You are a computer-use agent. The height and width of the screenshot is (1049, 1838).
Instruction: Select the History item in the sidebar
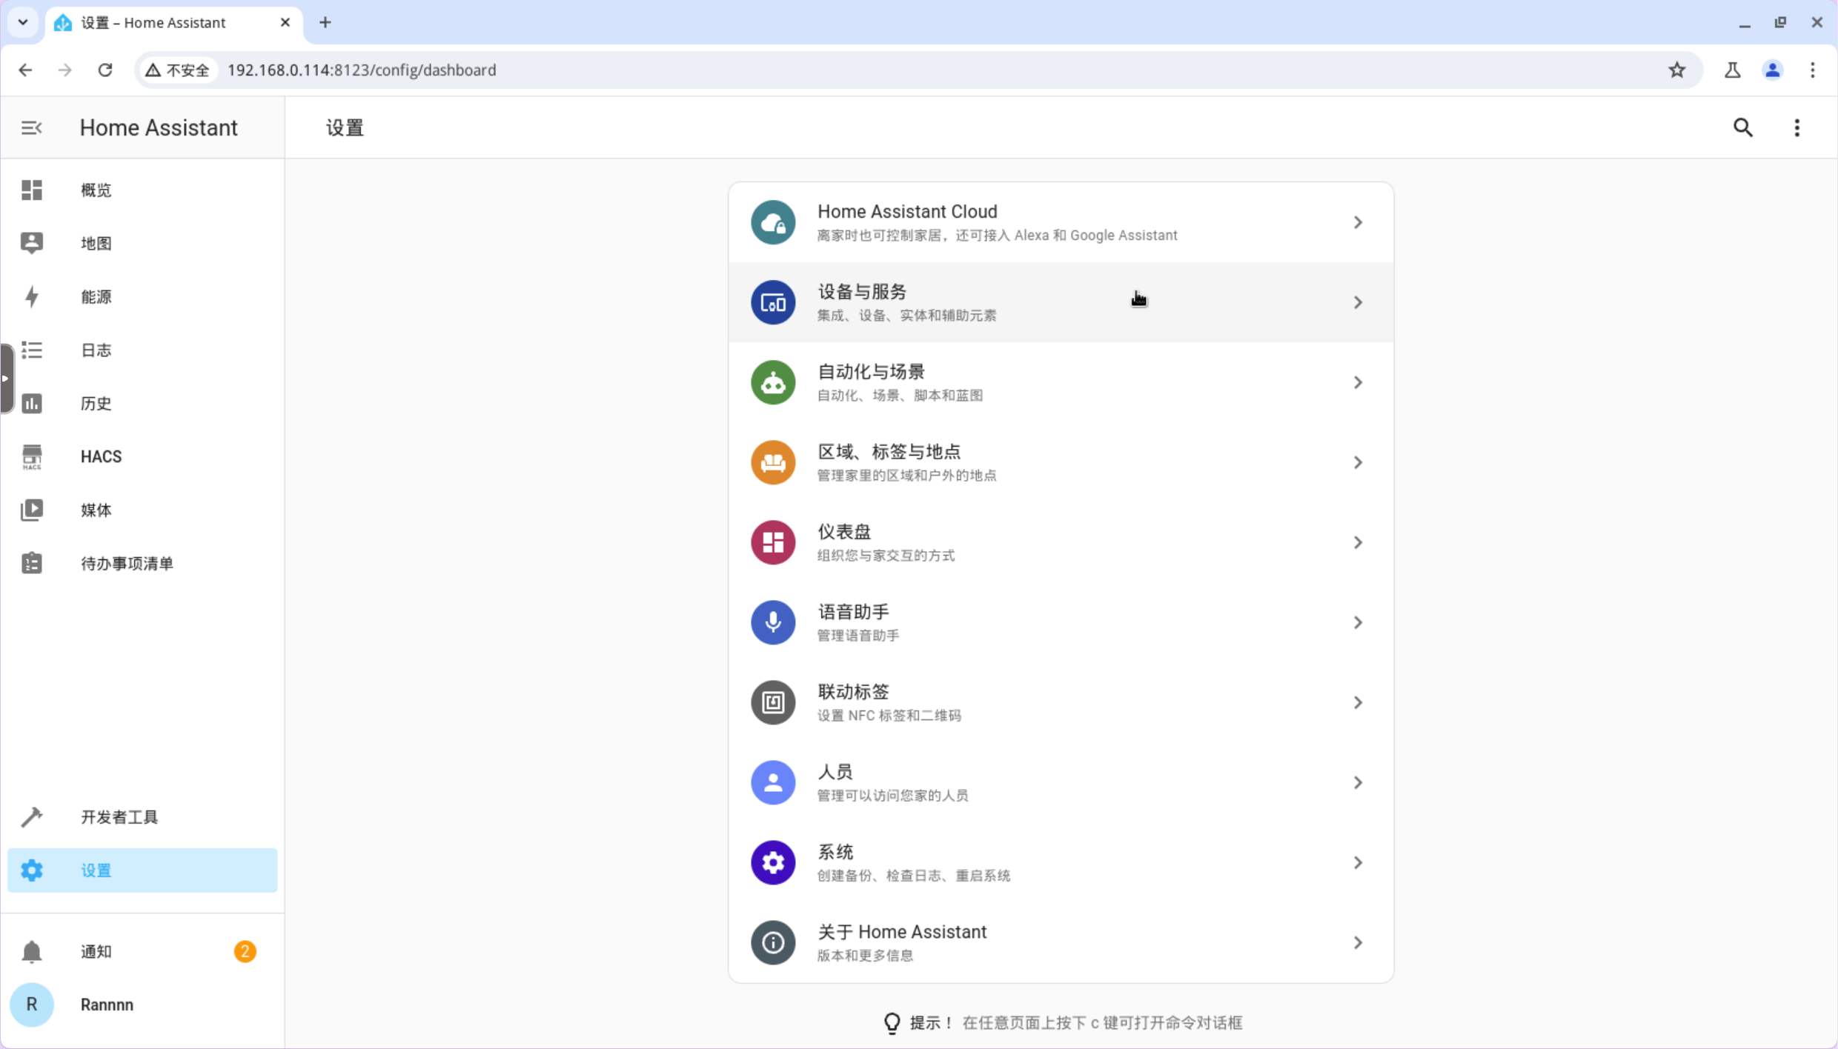click(x=96, y=404)
